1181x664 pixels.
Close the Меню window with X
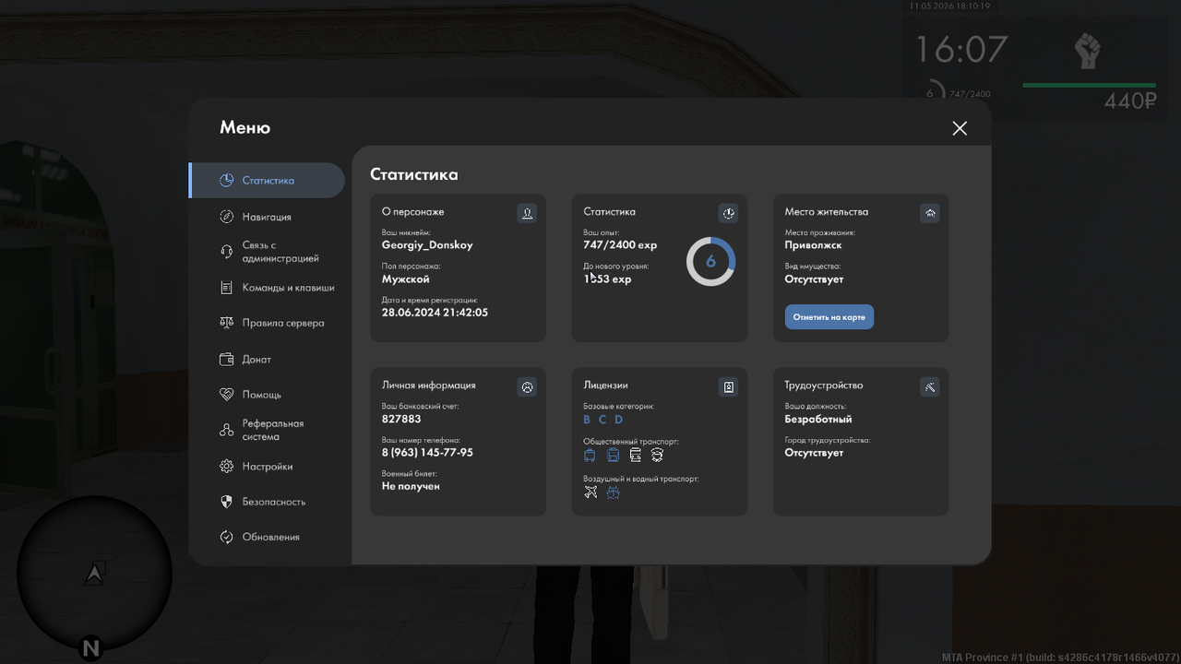[960, 128]
